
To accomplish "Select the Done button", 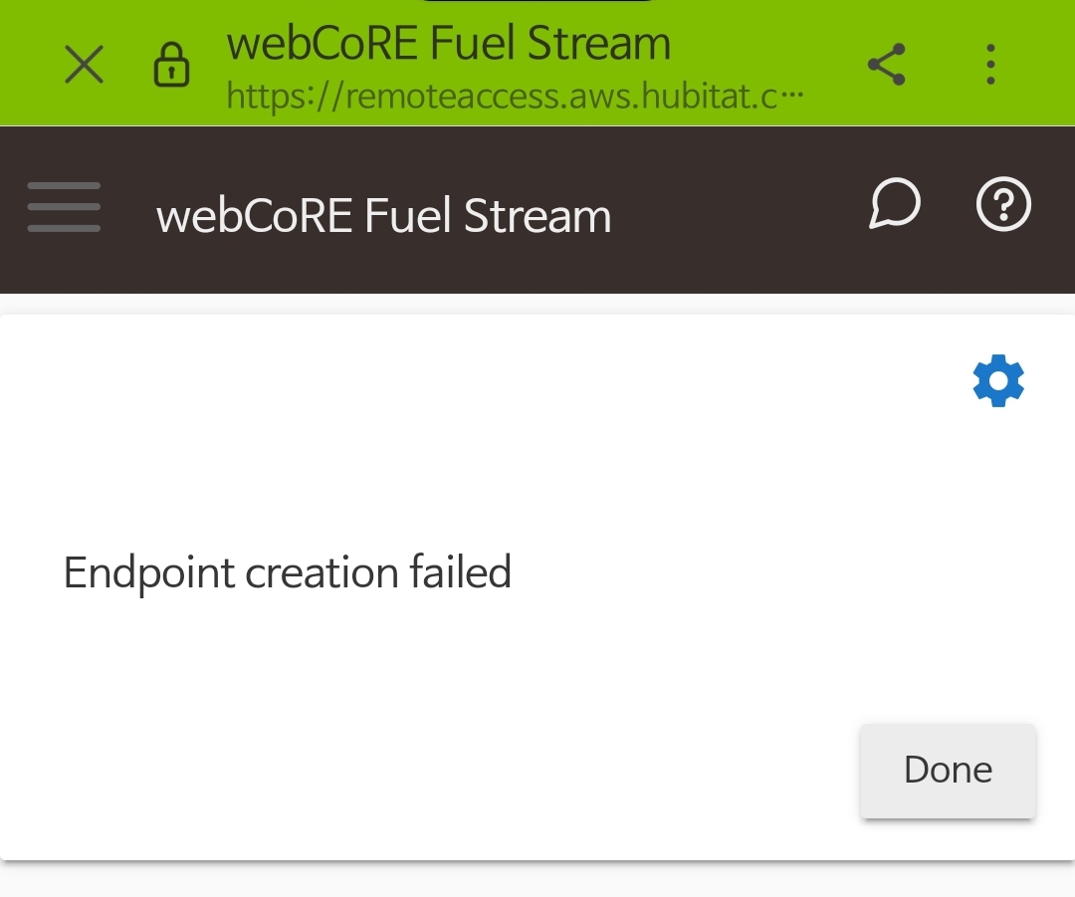I will coord(947,770).
